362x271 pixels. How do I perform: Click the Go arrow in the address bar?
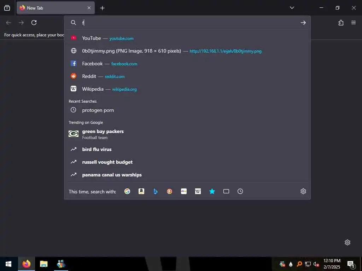[x=303, y=23]
